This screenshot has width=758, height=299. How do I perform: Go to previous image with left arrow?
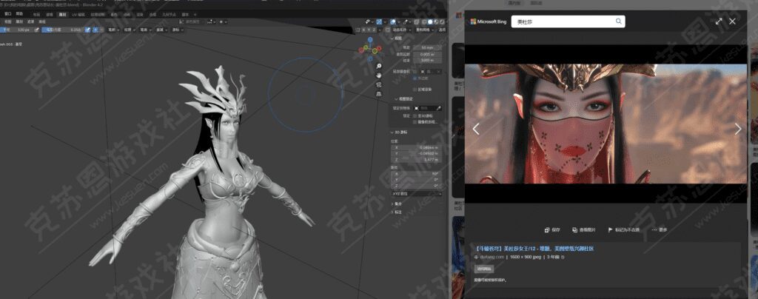476,129
